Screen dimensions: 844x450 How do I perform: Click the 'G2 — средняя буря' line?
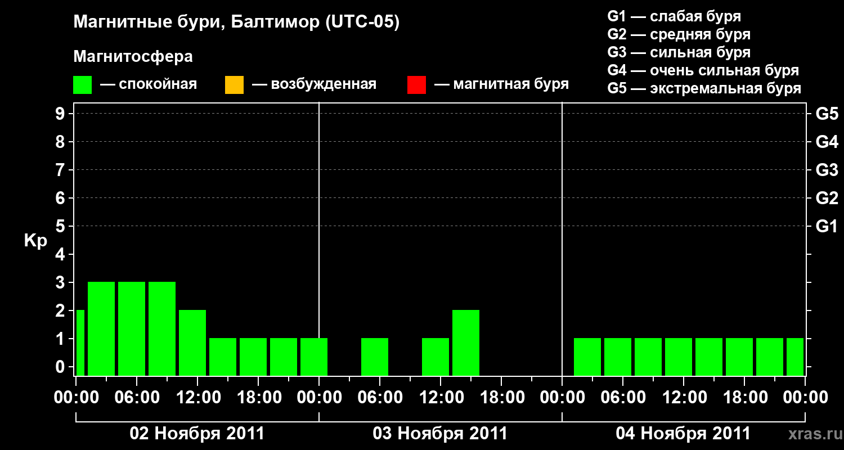(x=679, y=34)
